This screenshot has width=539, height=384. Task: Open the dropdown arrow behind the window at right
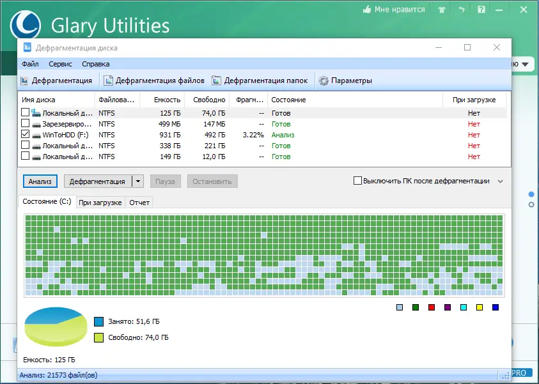(x=525, y=65)
